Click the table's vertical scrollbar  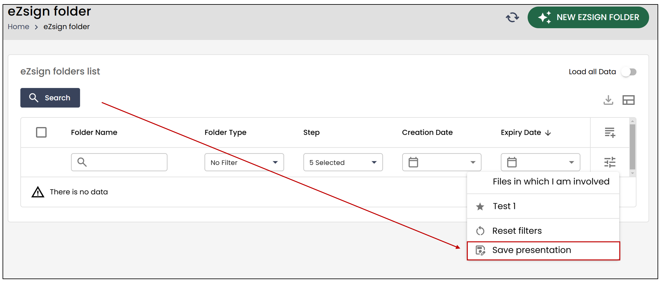(x=632, y=147)
